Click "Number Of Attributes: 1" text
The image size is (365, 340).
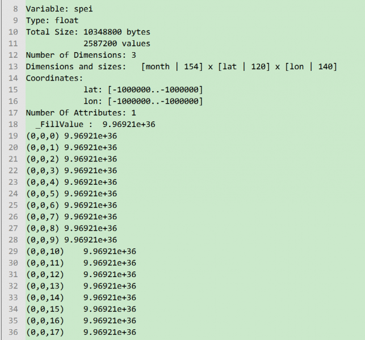click(x=81, y=113)
